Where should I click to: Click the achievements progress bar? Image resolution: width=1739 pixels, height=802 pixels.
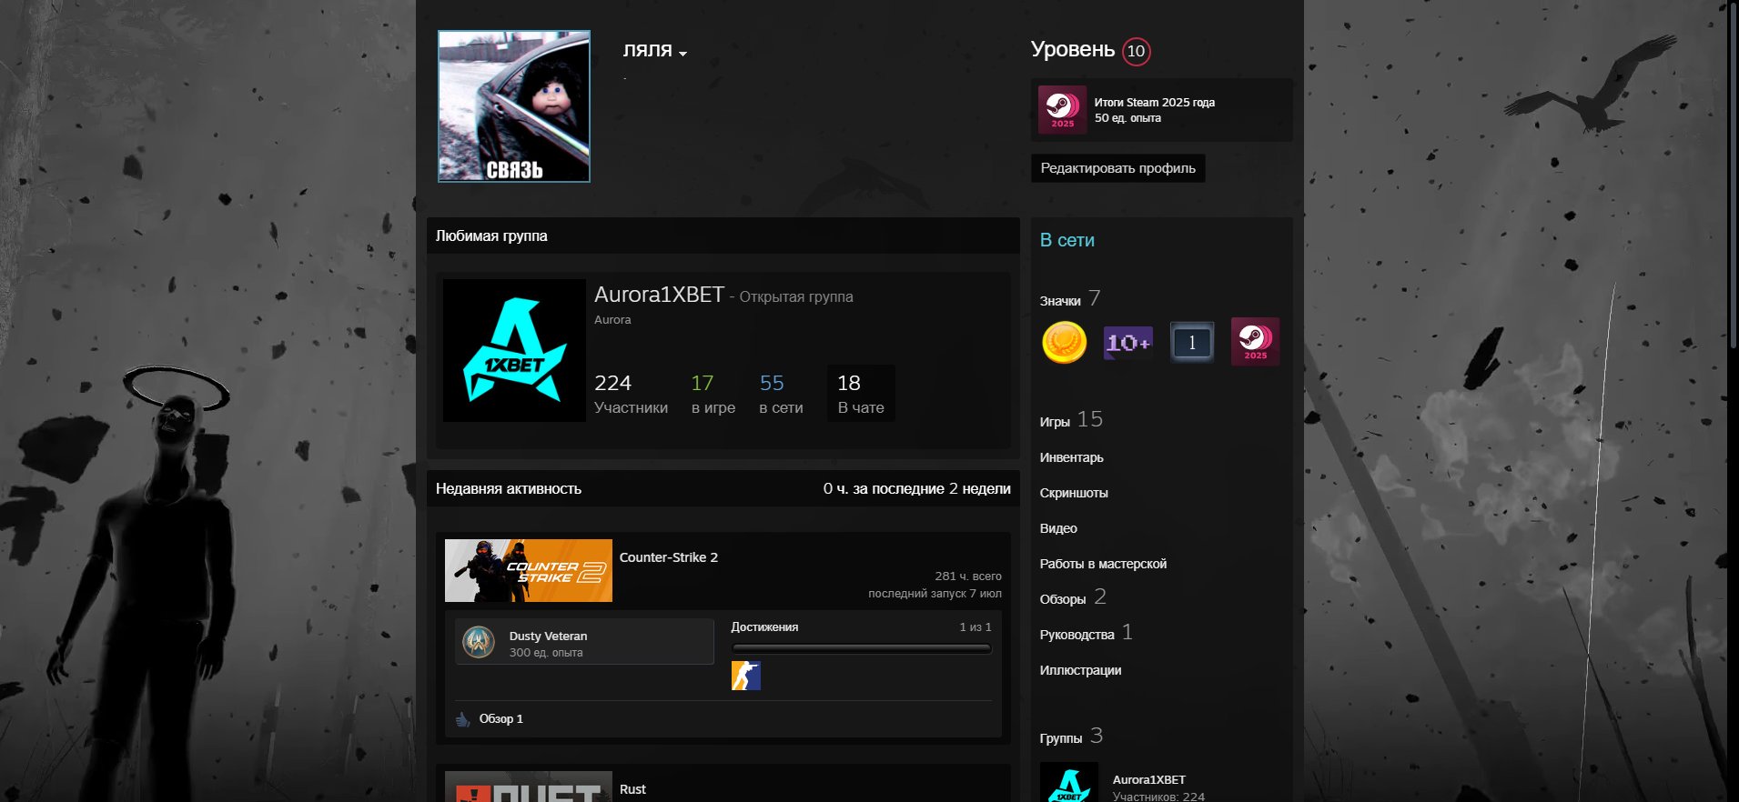(x=861, y=648)
